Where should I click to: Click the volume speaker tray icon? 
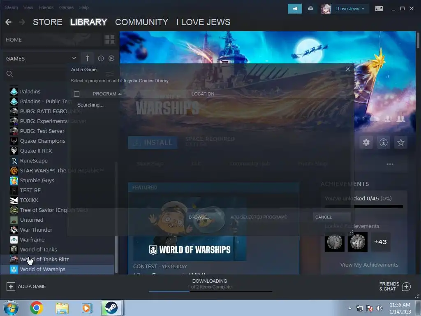coord(379,308)
